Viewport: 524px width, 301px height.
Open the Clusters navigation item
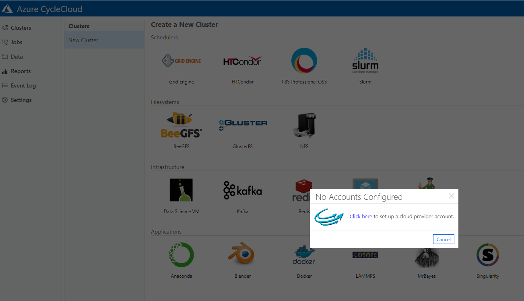click(x=21, y=28)
